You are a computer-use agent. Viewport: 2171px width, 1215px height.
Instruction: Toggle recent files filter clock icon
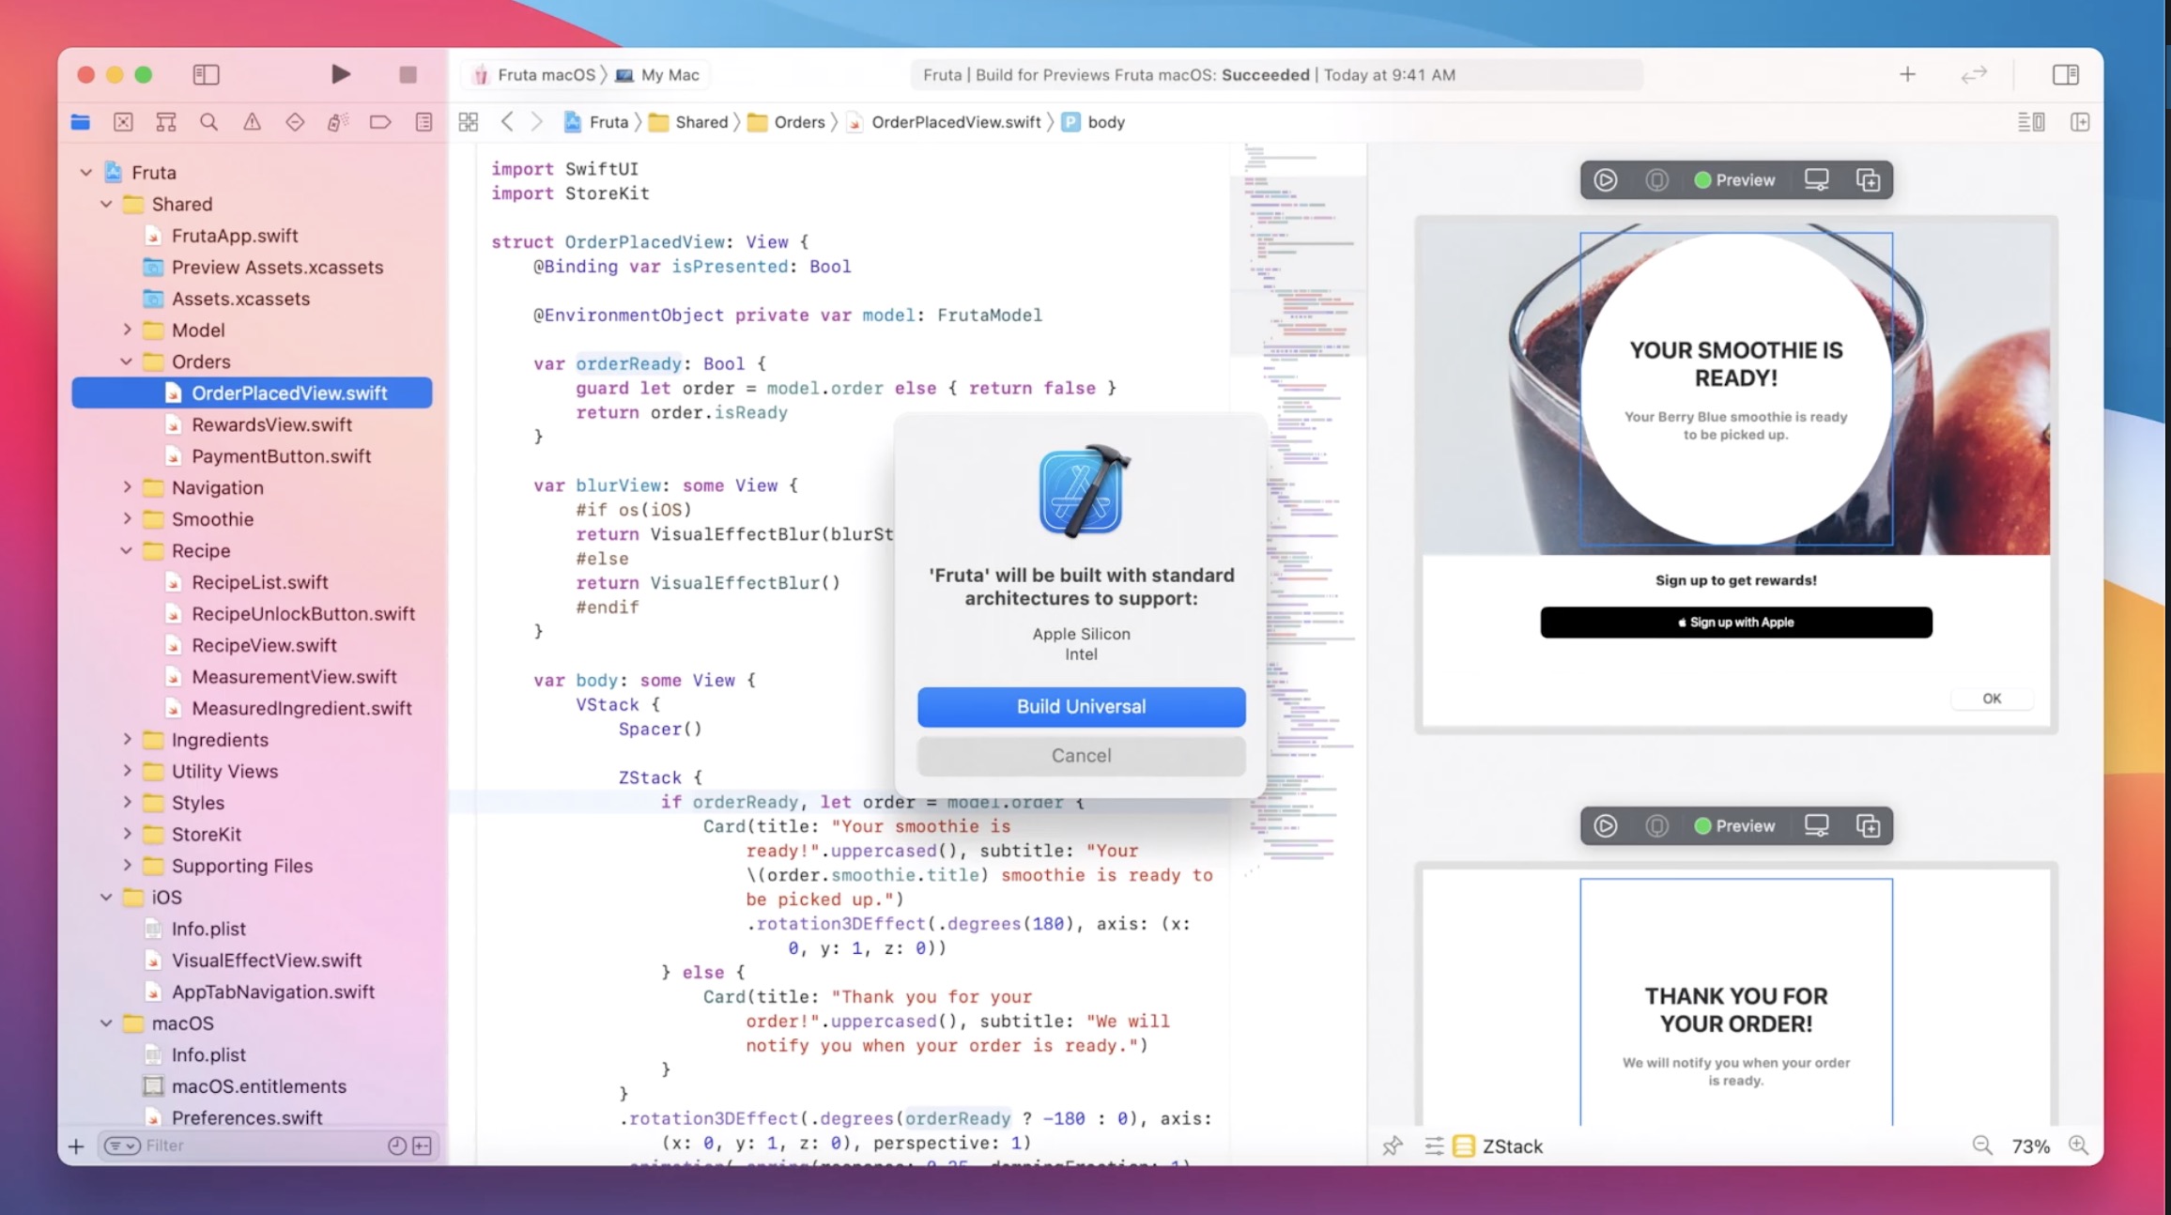(396, 1146)
